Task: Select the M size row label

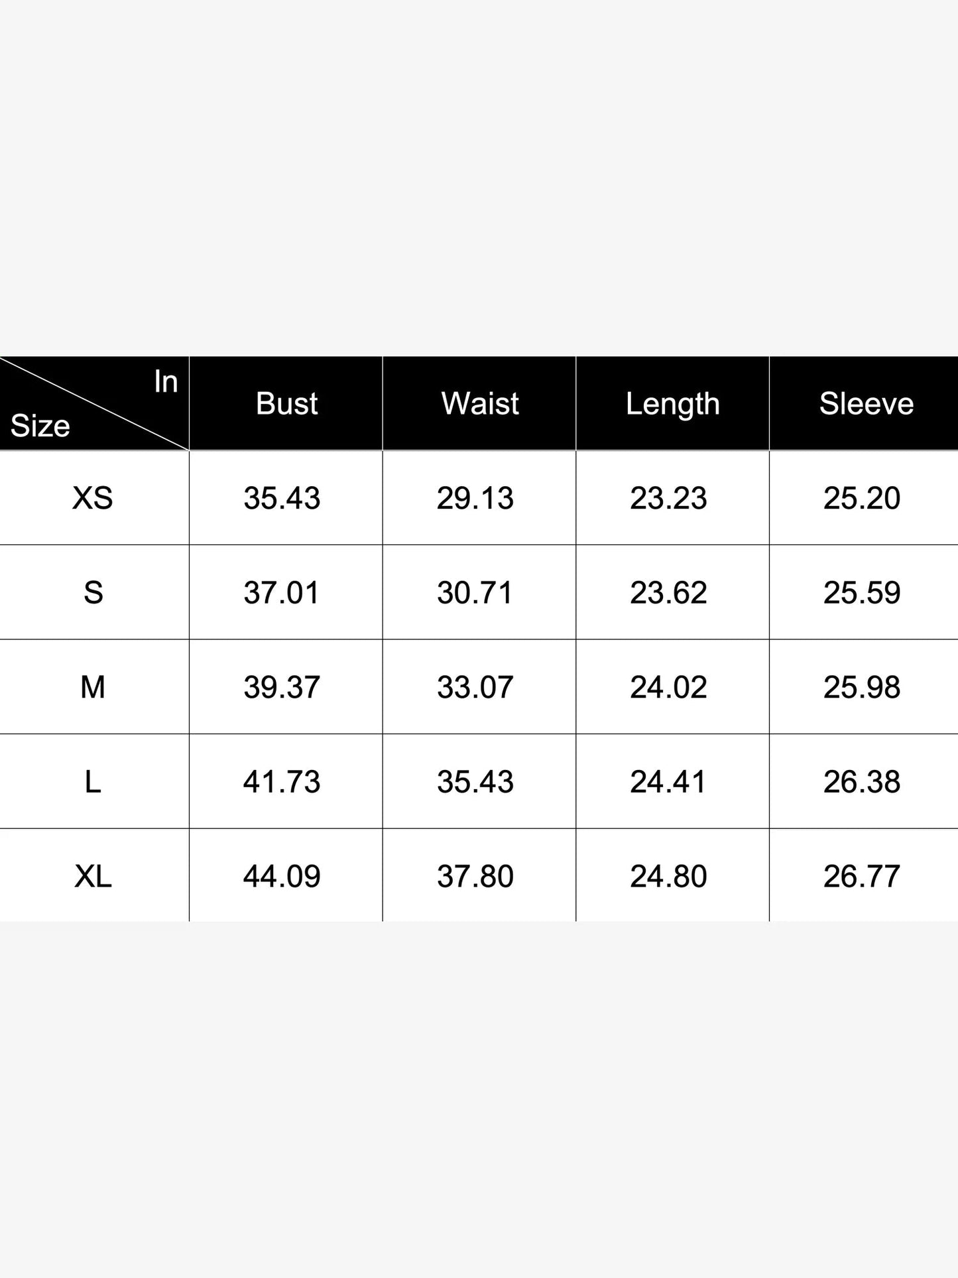Action: [93, 687]
